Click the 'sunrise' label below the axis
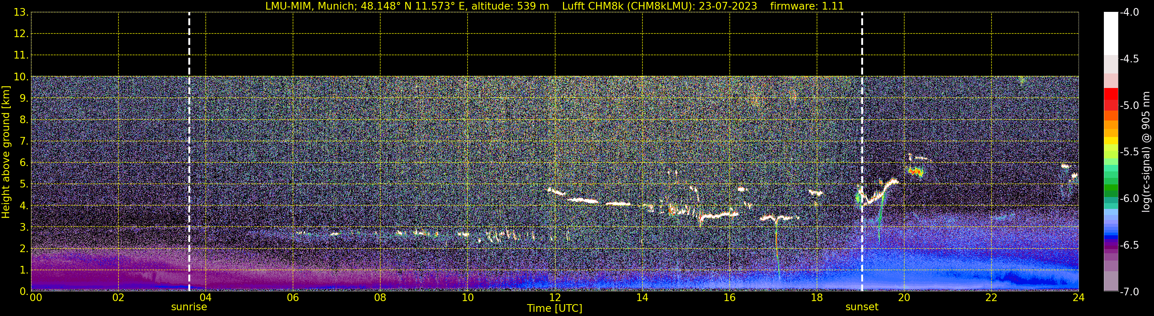Screen dimensions: 1154x316 (x=189, y=307)
